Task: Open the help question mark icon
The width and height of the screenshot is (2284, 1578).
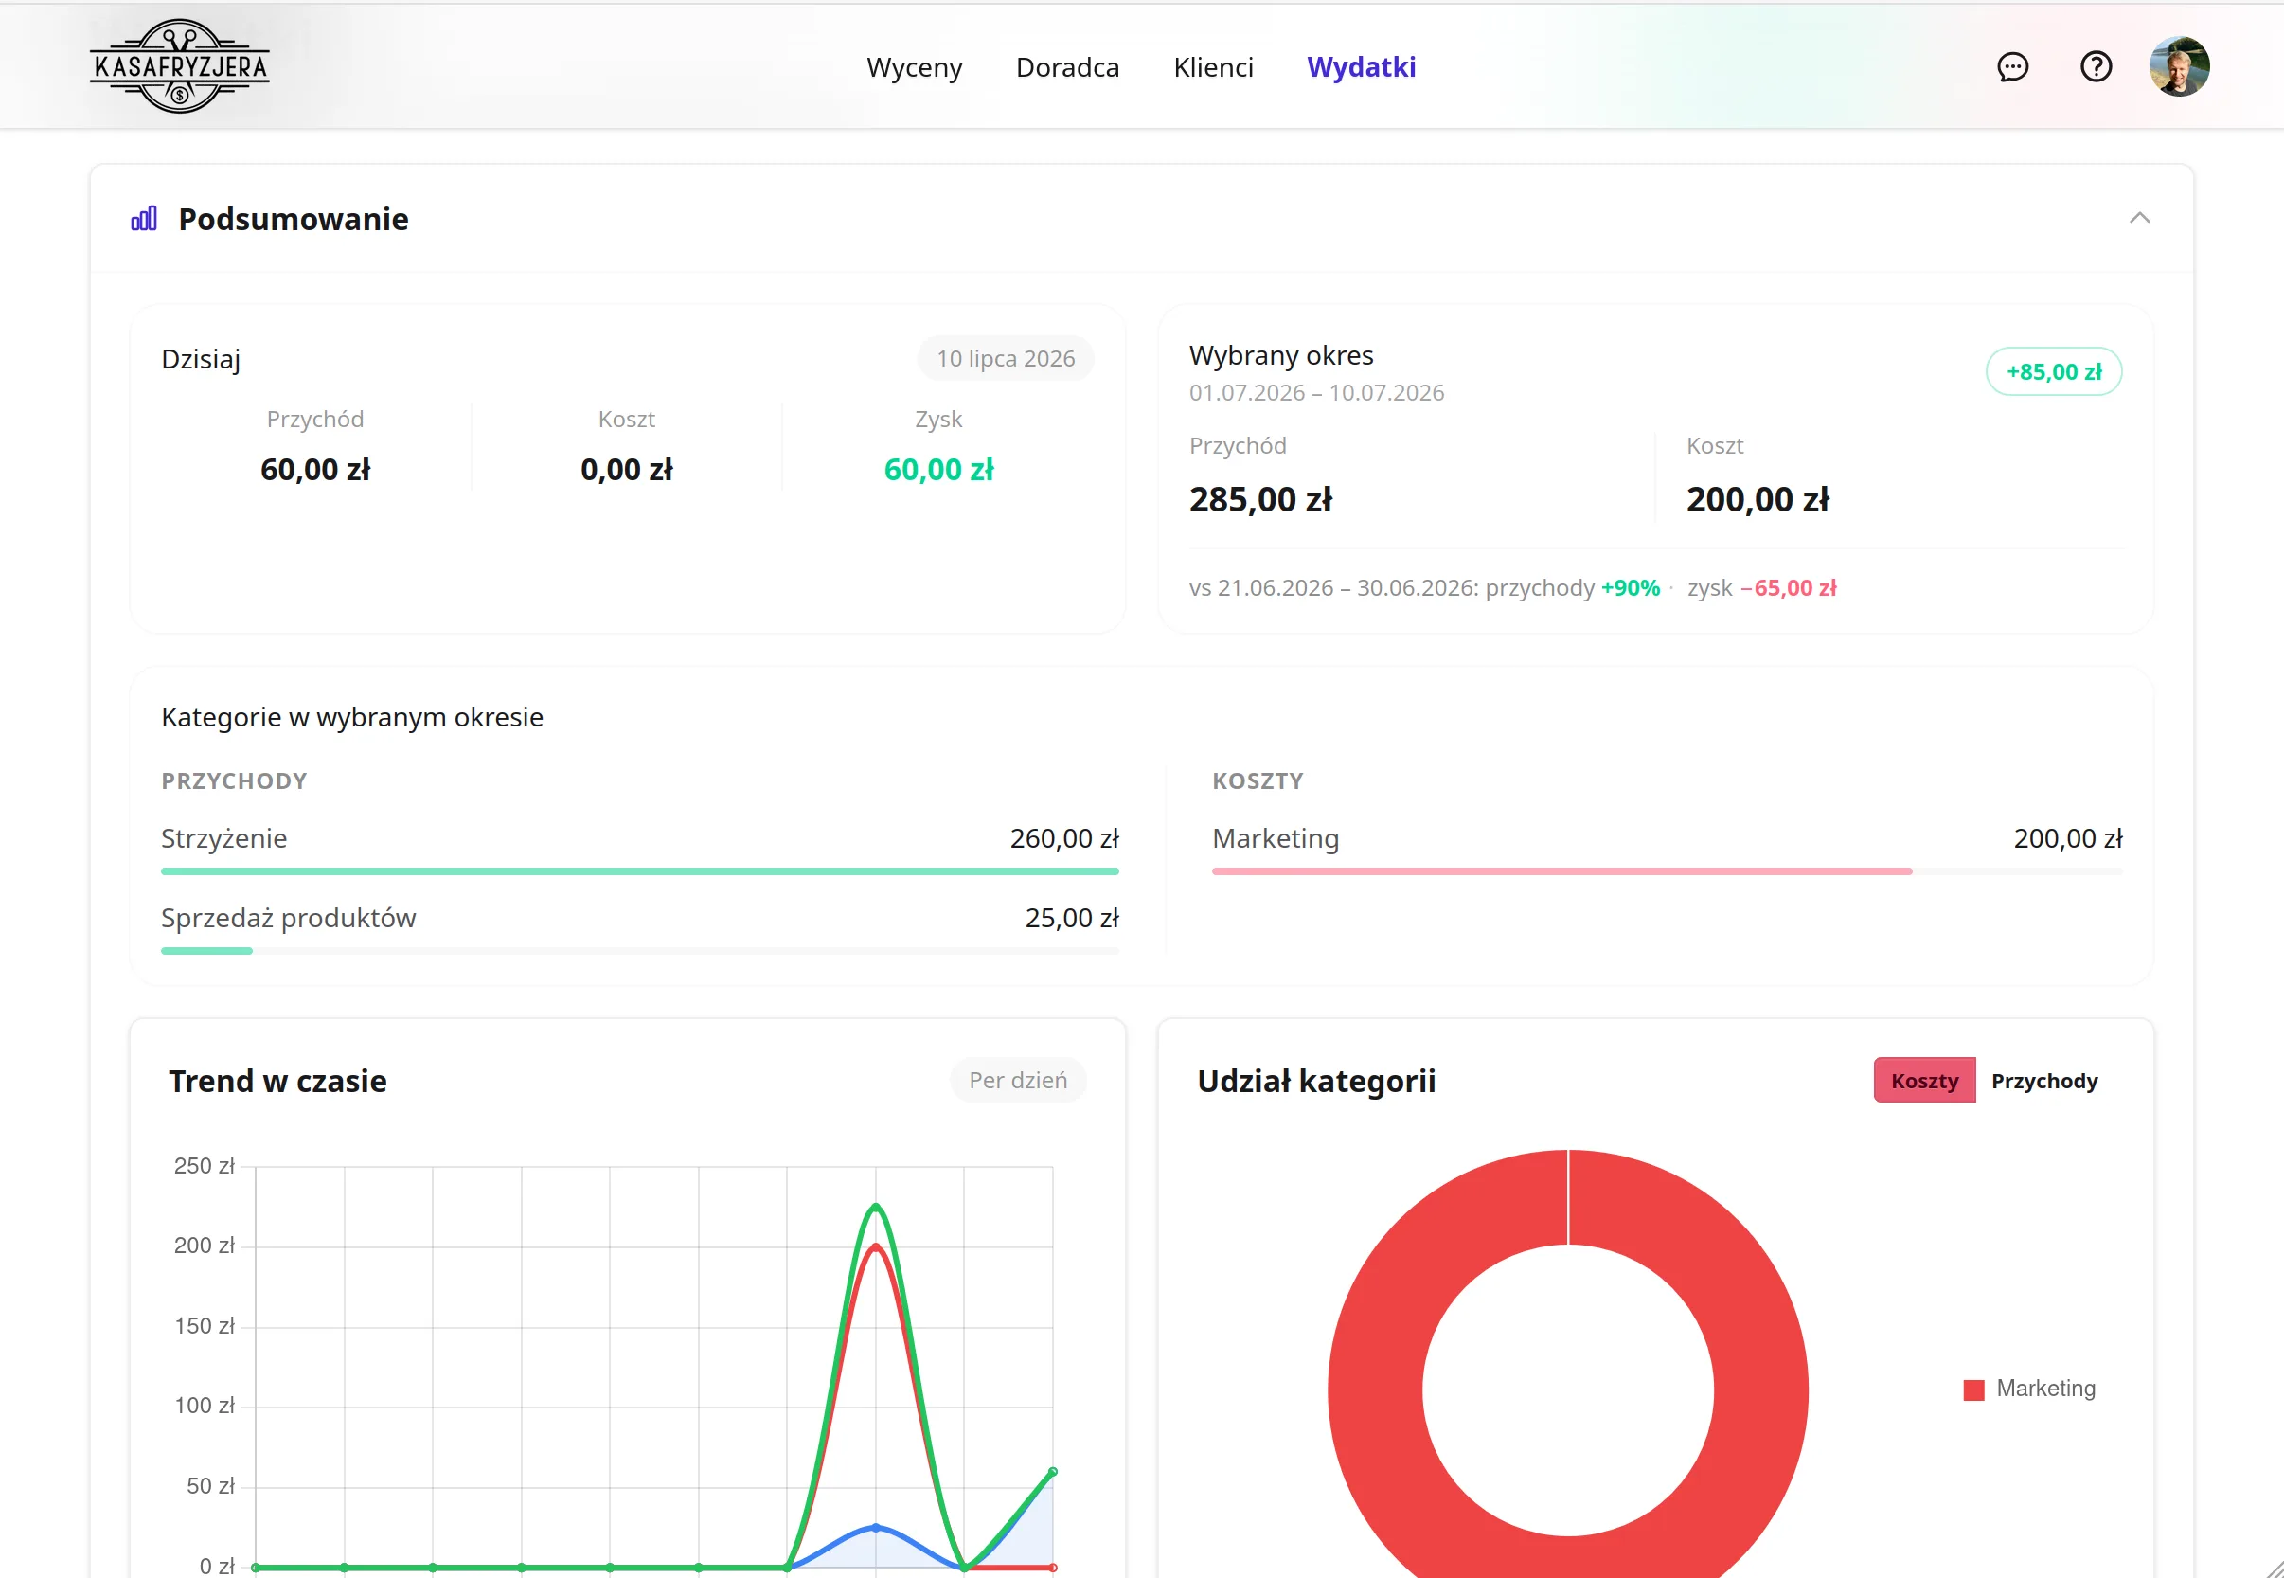Action: (x=2096, y=66)
